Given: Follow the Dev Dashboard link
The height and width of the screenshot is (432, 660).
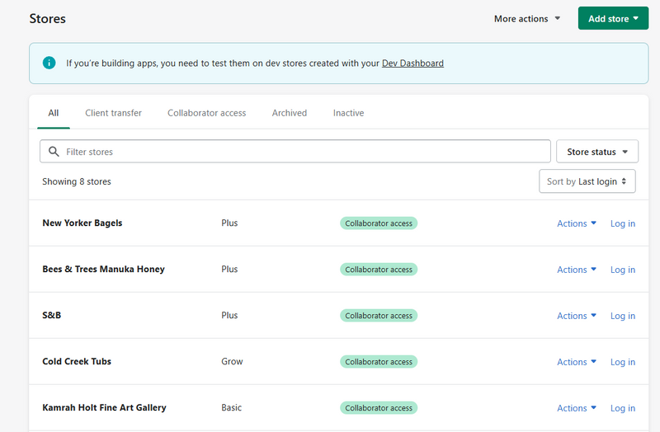Looking at the screenshot, I should (x=412, y=63).
